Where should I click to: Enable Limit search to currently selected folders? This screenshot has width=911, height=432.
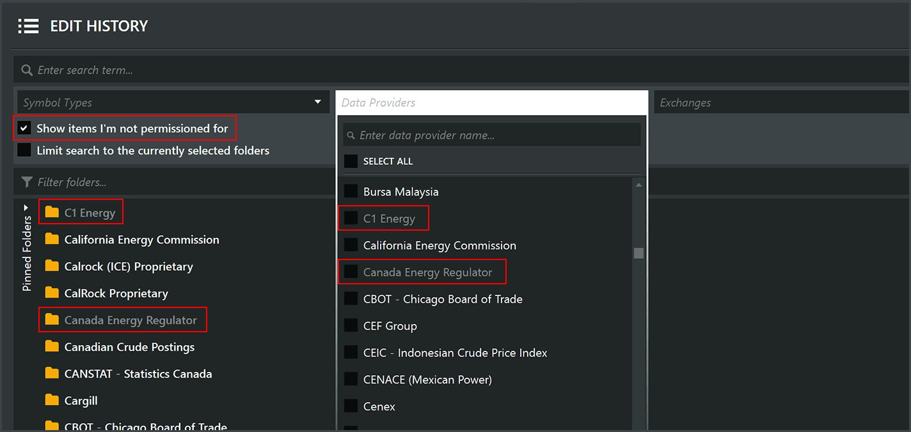(24, 150)
